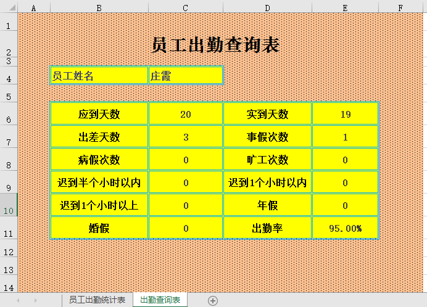This screenshot has width=427, height=307.
Task: Click the select-all corner of the grid
Action: [x=9, y=7]
